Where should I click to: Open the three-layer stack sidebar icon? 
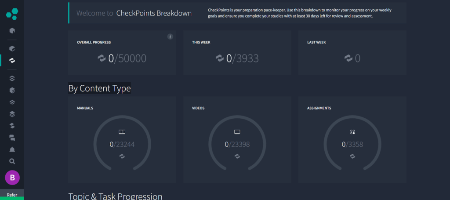pos(12,114)
